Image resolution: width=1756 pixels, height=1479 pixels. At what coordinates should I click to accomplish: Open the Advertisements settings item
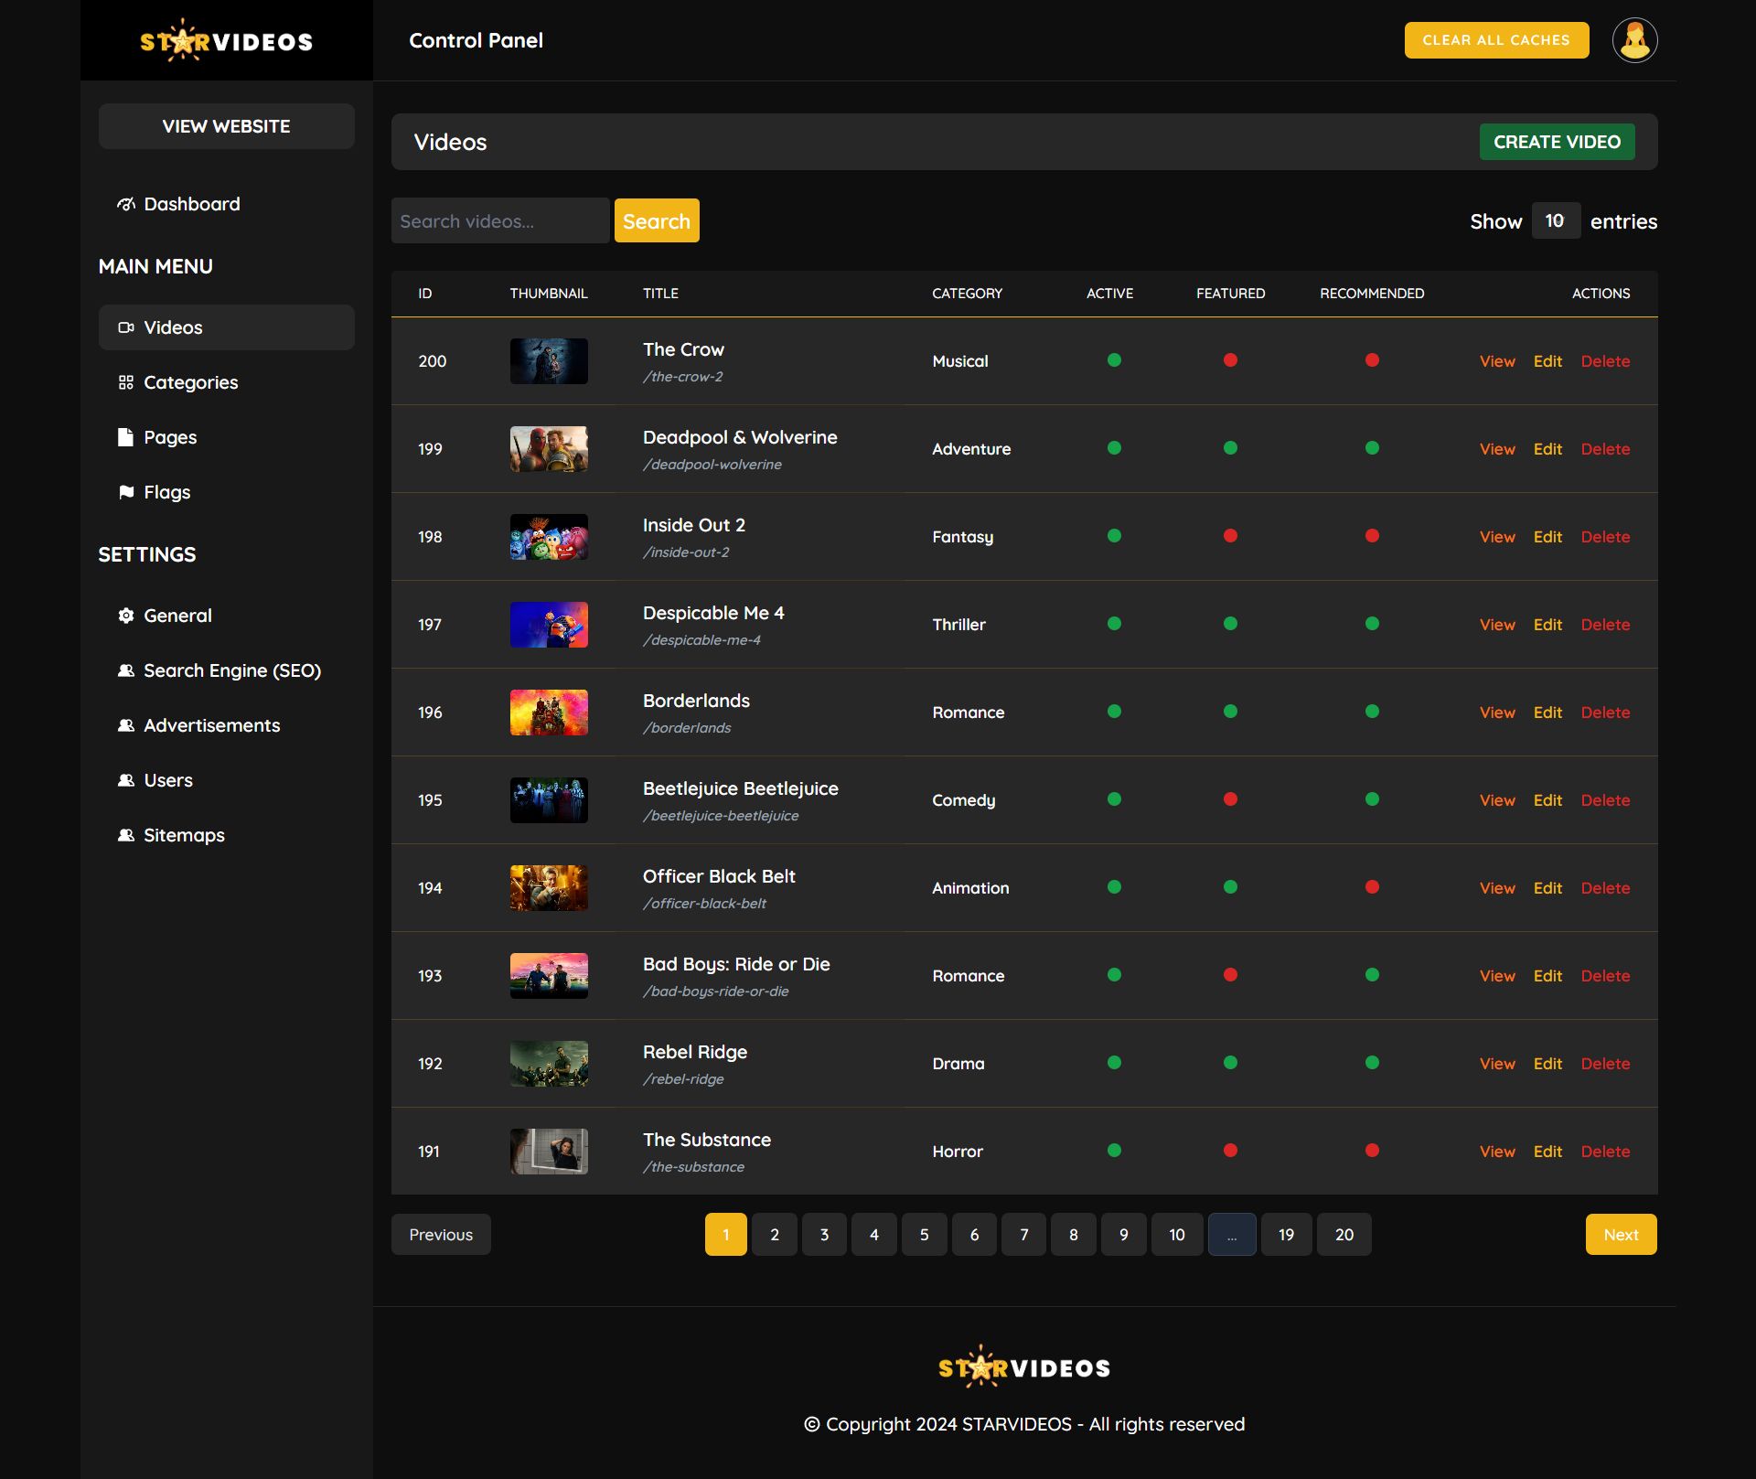226,725
